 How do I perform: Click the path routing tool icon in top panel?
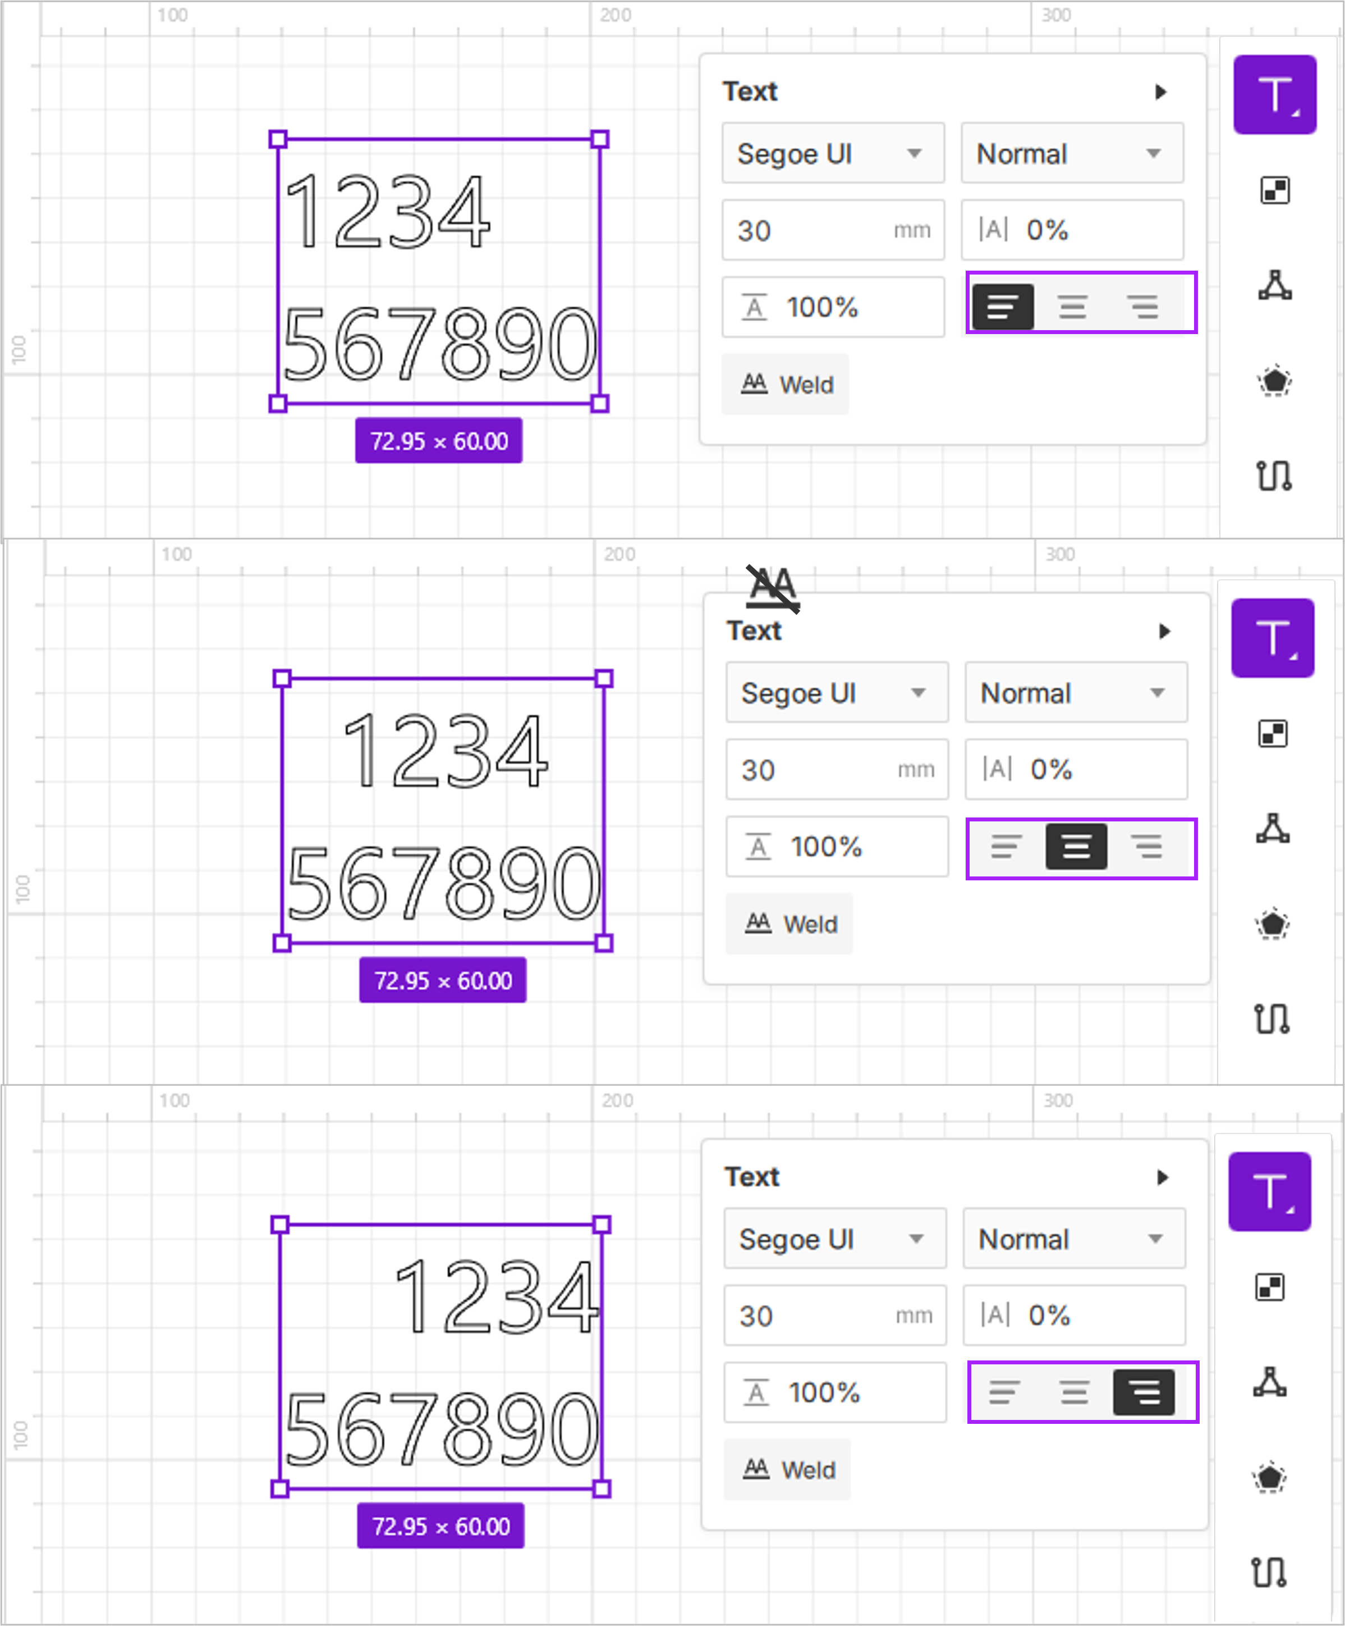(x=1274, y=476)
